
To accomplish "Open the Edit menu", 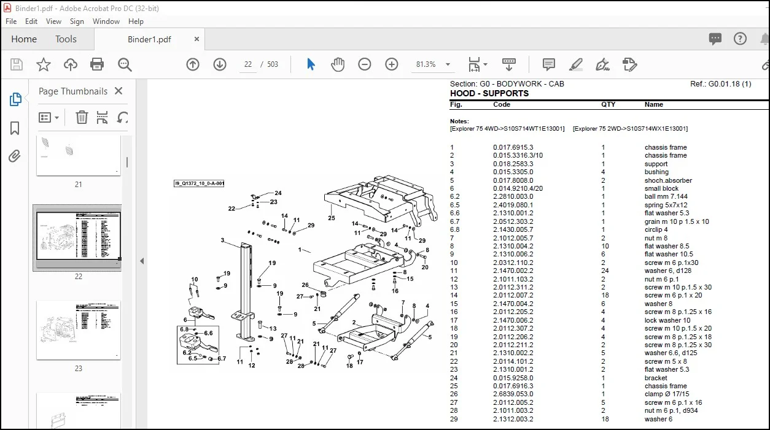I will [31, 21].
